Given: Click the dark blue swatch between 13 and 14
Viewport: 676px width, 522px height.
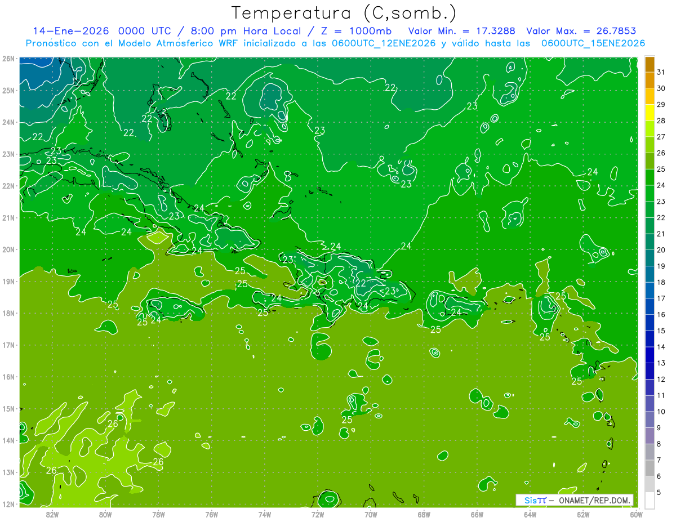Looking at the screenshot, I should [x=650, y=355].
